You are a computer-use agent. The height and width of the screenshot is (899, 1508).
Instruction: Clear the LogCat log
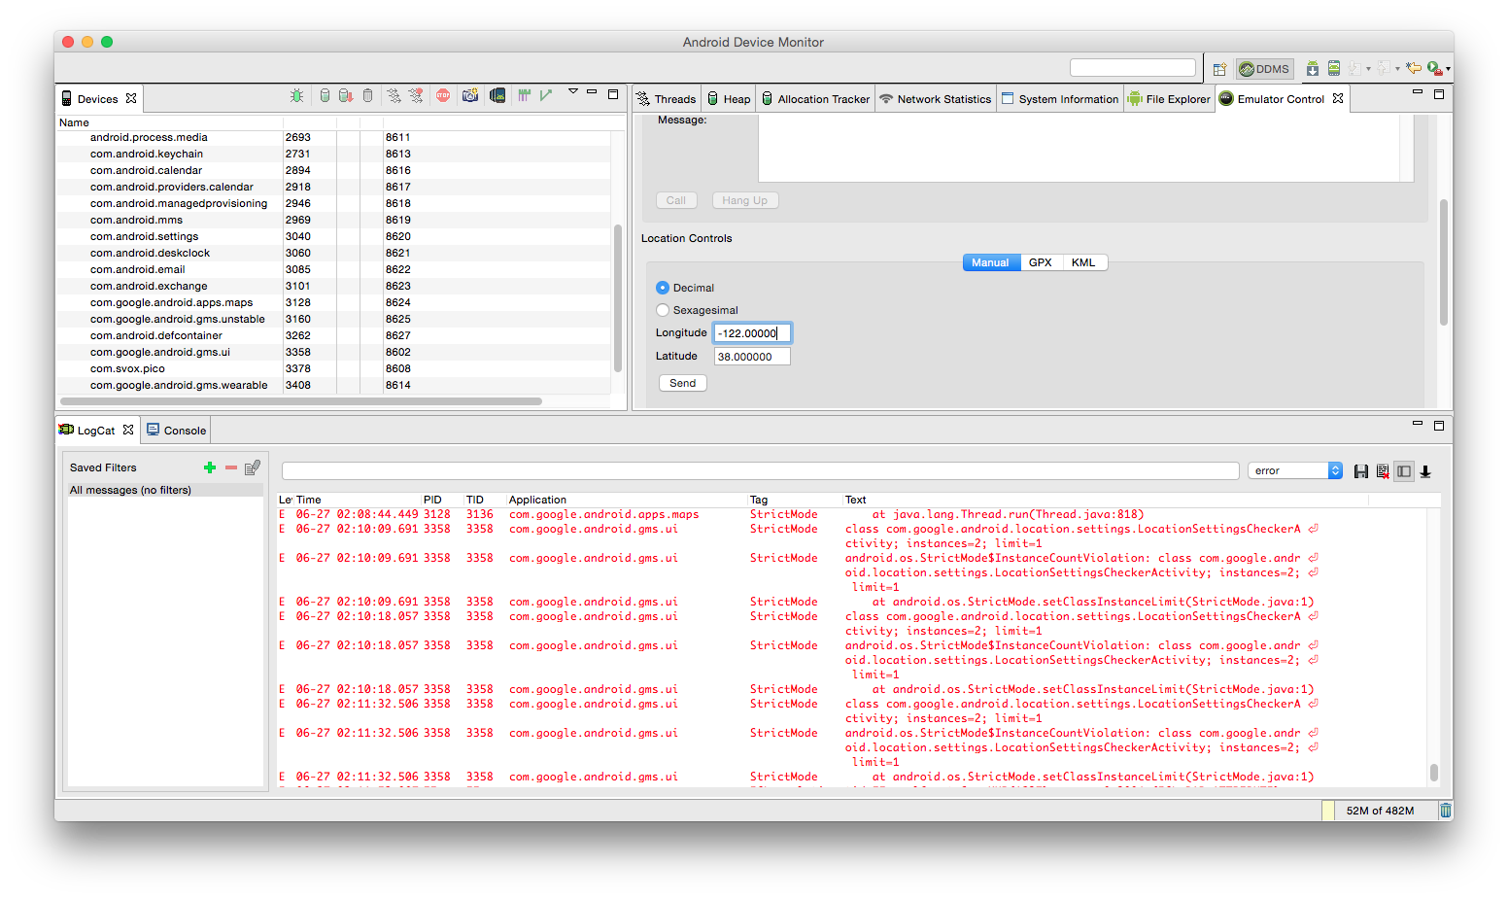(x=1382, y=471)
